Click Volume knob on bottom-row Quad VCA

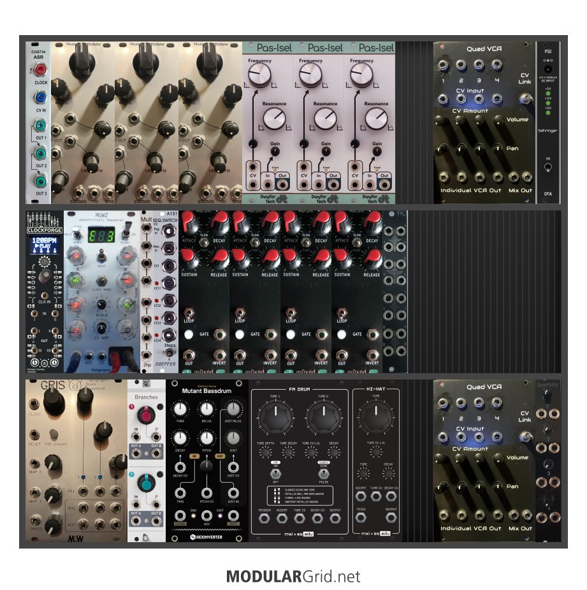coord(498,458)
